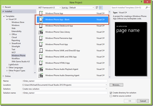Click the XAML and Direct3D App icon
Screen dimensions: 153x106
point(41,50)
